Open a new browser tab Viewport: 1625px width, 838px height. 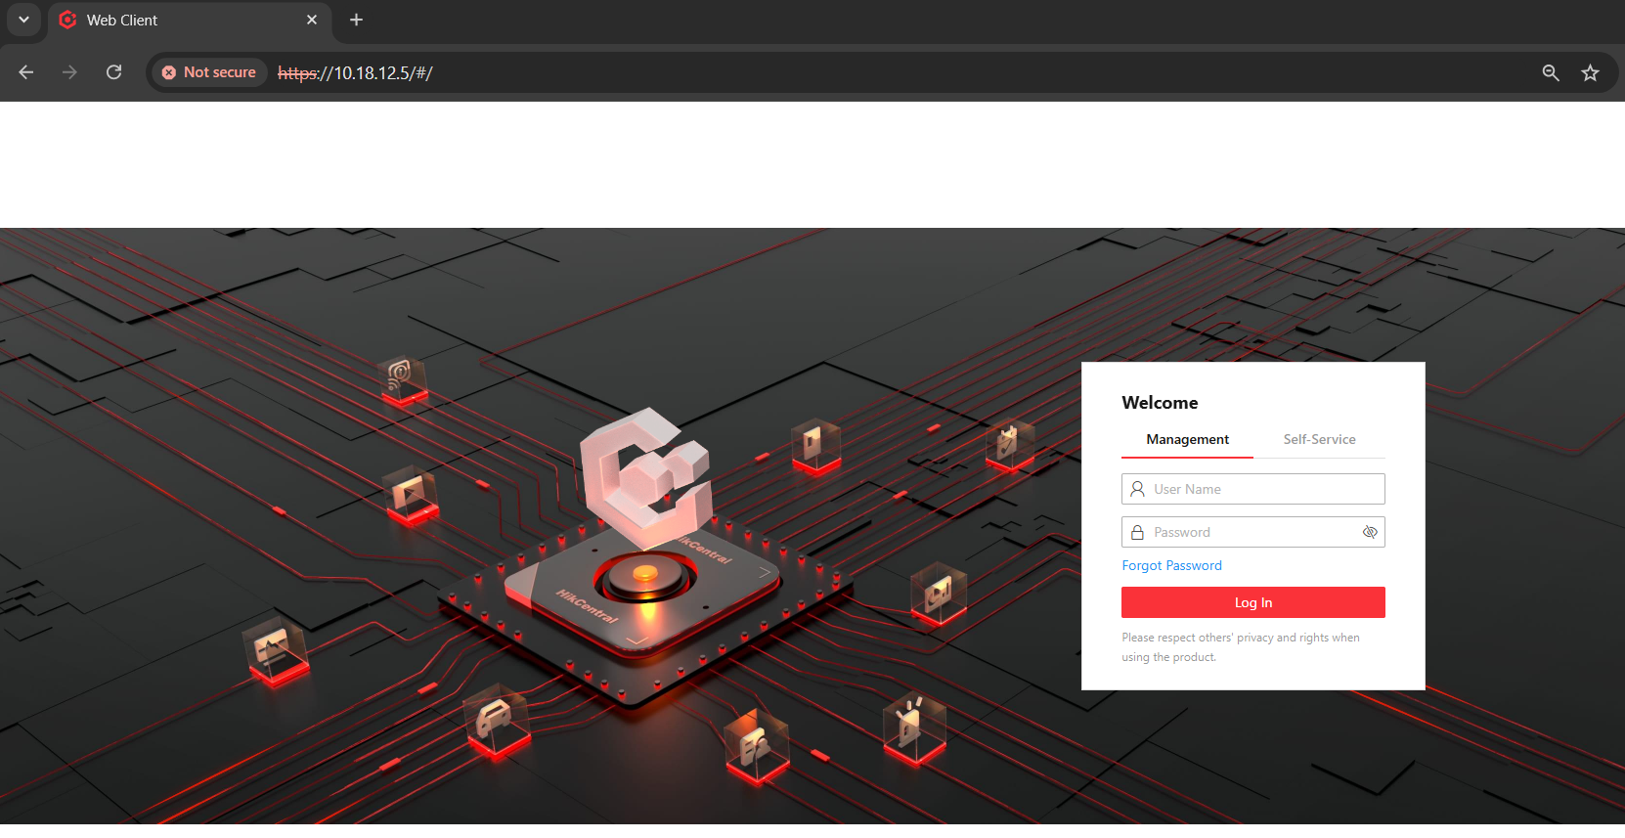click(356, 20)
